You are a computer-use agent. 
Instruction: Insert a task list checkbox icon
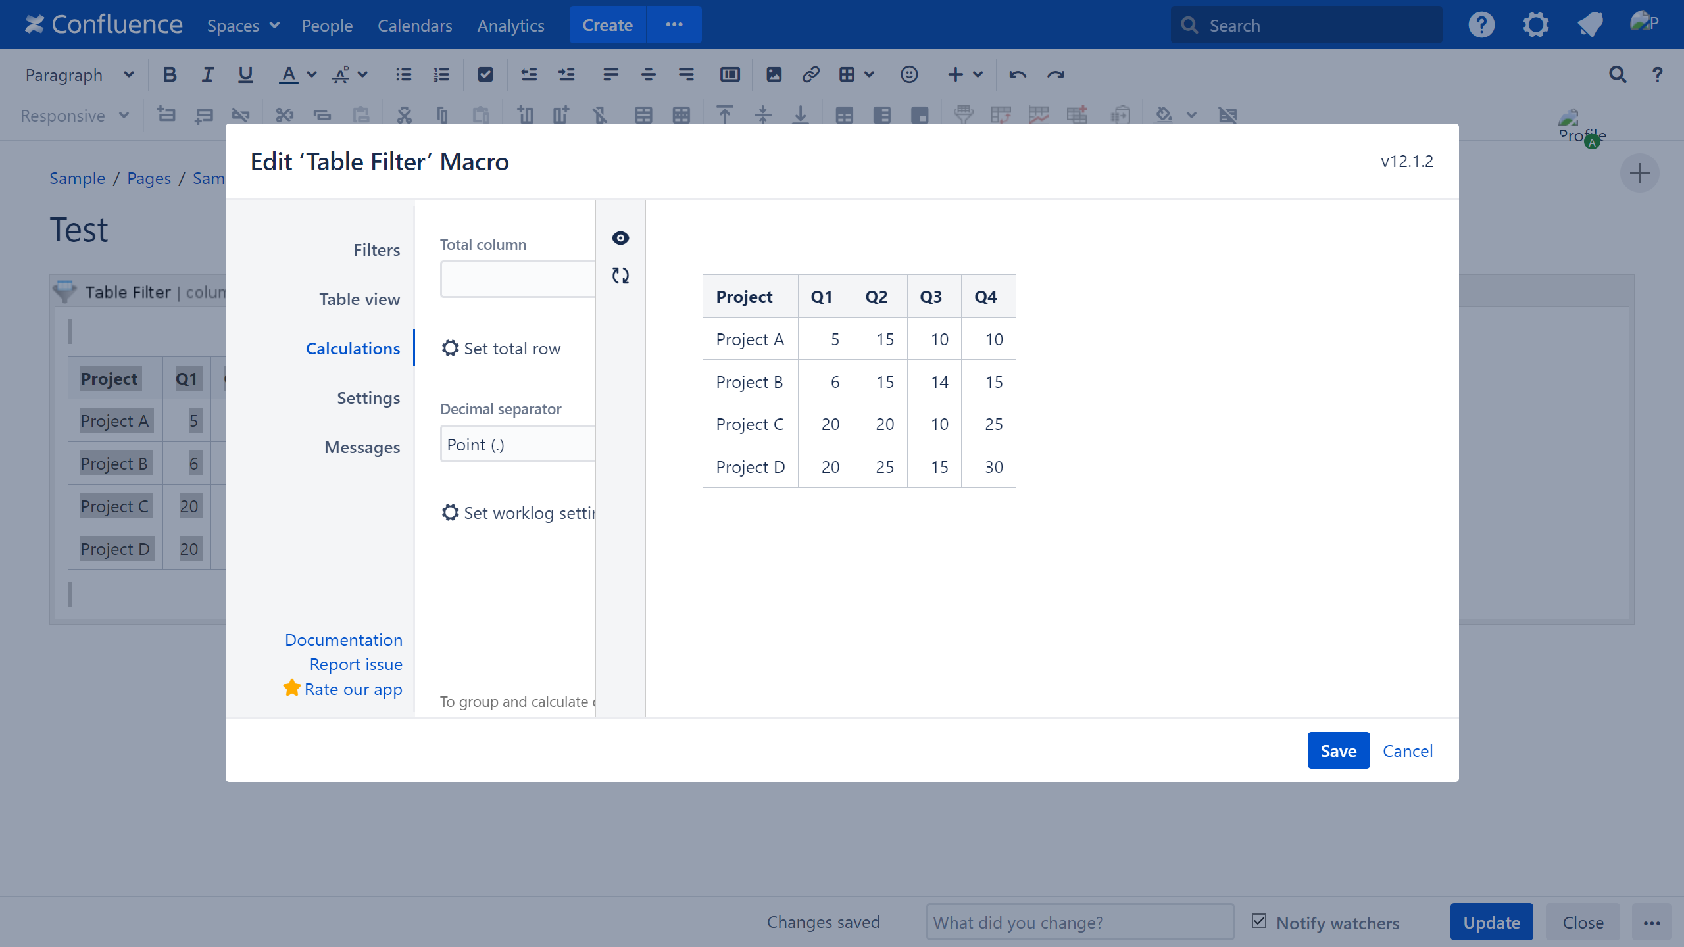pyautogui.click(x=485, y=74)
